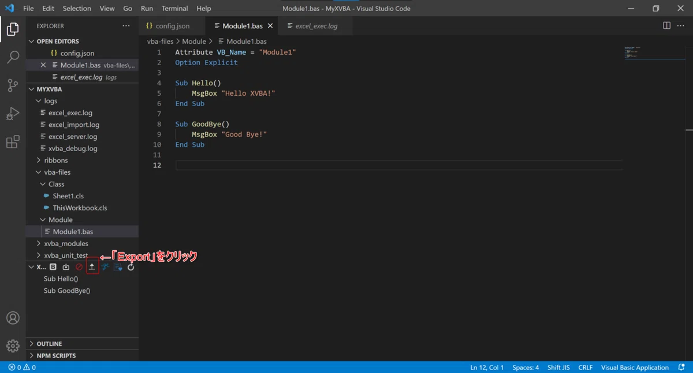Open Explorer panel's Views and More Actions
693x373 pixels.
[126, 26]
